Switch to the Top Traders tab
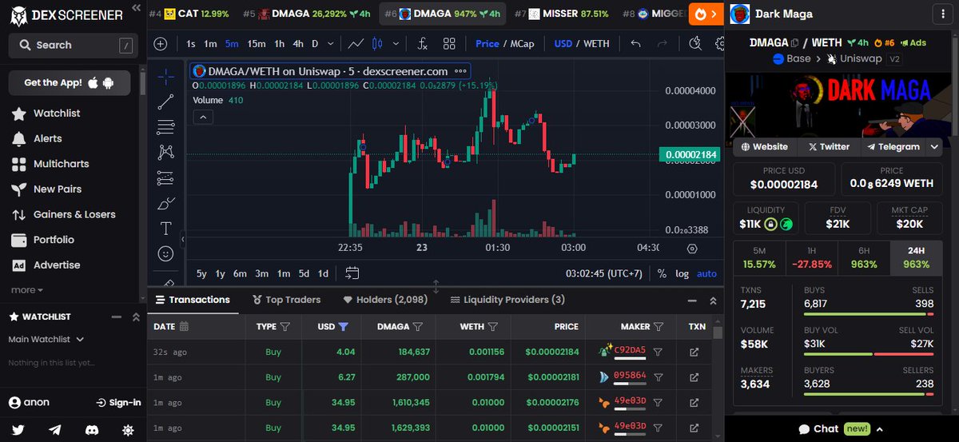The width and height of the screenshot is (959, 442). (x=286, y=300)
